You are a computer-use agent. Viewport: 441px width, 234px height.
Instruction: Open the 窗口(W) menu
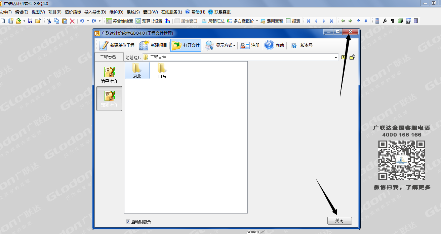(x=150, y=12)
